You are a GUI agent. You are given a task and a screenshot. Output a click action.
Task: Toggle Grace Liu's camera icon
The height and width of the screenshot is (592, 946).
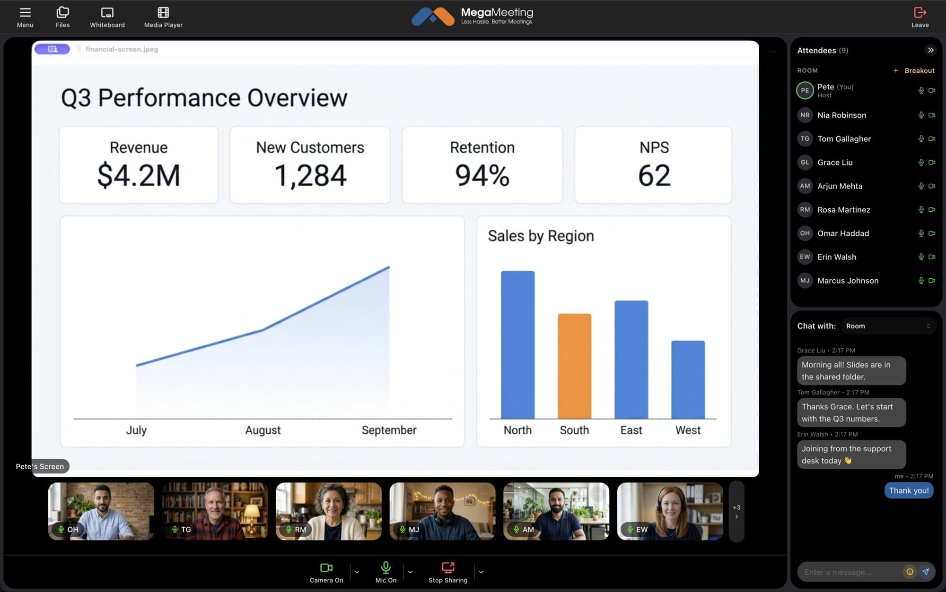click(x=932, y=162)
